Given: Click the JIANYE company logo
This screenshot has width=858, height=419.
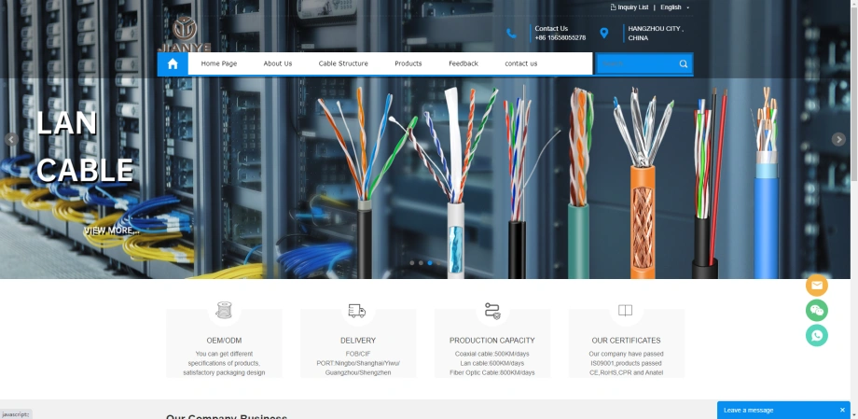Looking at the screenshot, I should pos(184,35).
